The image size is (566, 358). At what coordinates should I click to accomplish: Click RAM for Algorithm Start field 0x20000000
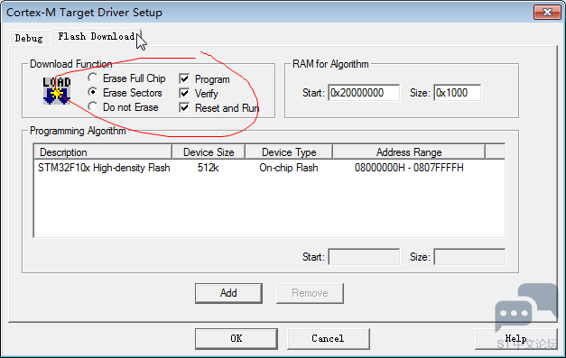tap(364, 93)
